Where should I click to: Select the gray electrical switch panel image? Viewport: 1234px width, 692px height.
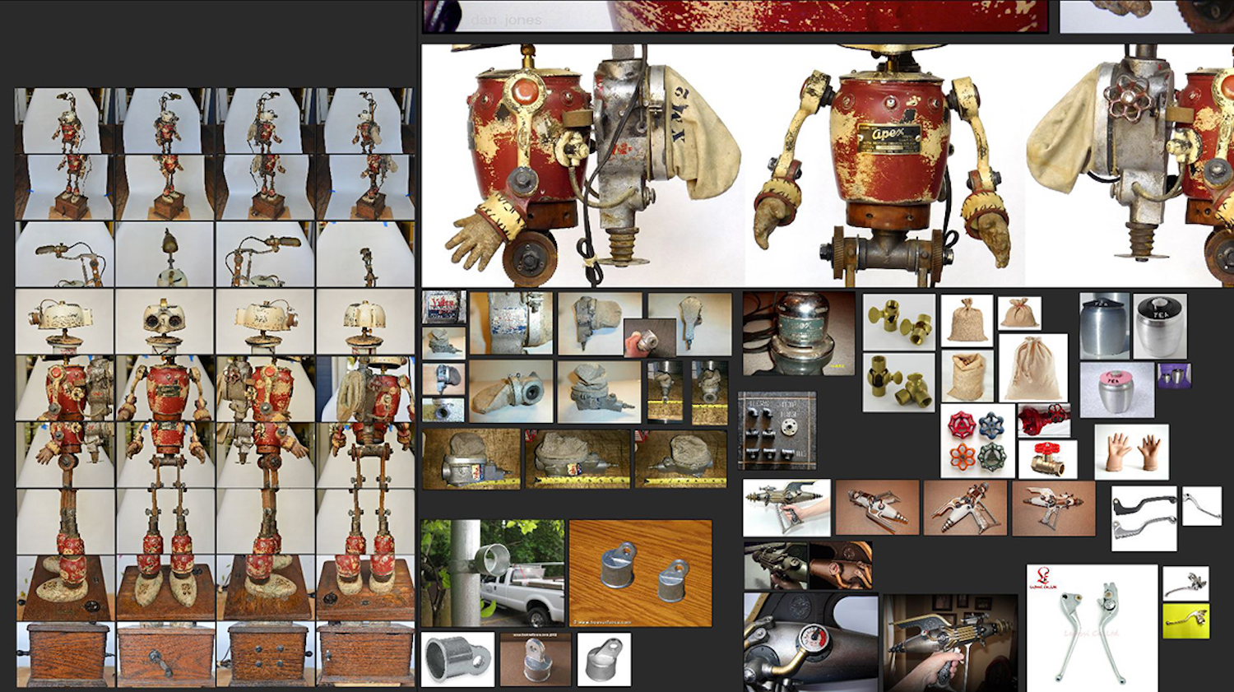777,430
